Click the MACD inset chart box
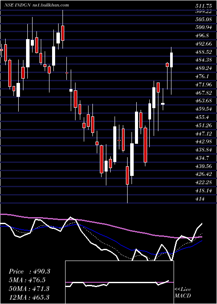 [x=119, y=282]
